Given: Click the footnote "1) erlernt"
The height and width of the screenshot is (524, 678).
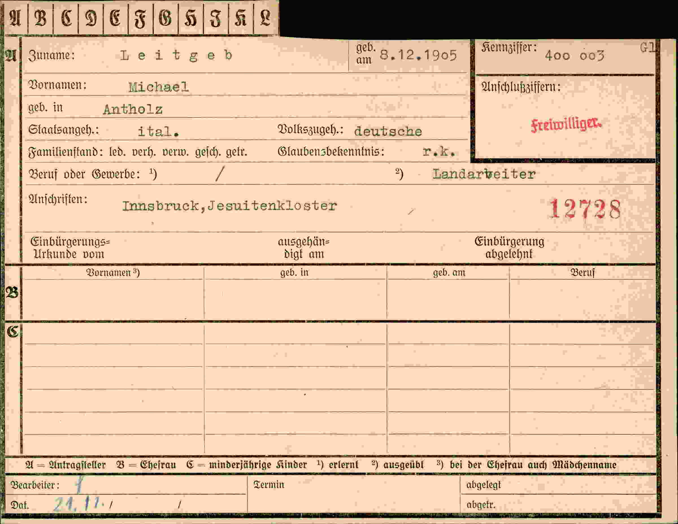Looking at the screenshot, I should [338, 464].
